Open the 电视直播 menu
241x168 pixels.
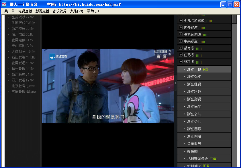click(x=25, y=11)
